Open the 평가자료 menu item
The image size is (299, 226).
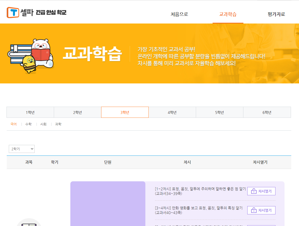[276, 14]
